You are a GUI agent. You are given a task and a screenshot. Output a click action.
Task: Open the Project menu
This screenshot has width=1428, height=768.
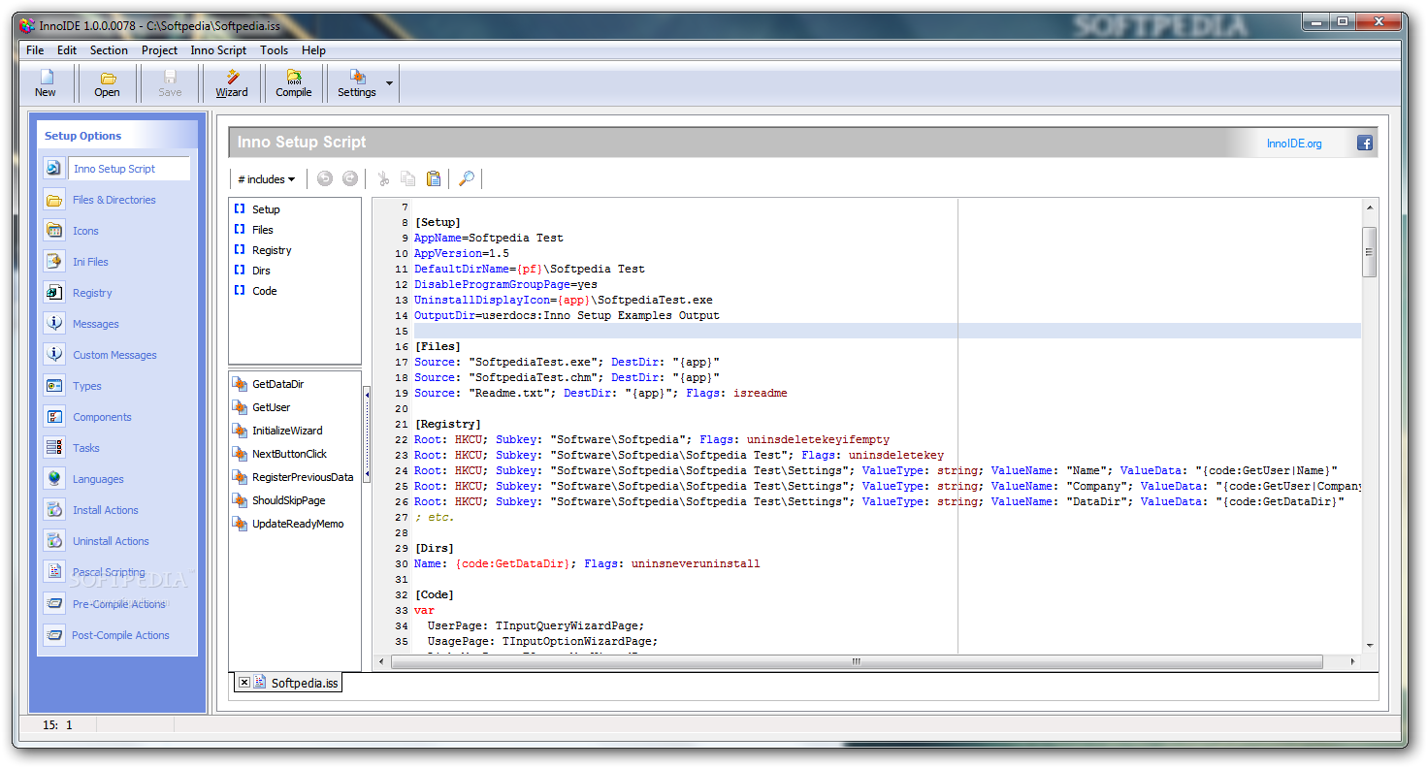159,50
